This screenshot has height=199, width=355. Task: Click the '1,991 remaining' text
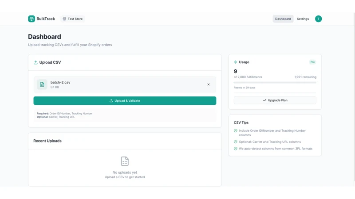305,77
